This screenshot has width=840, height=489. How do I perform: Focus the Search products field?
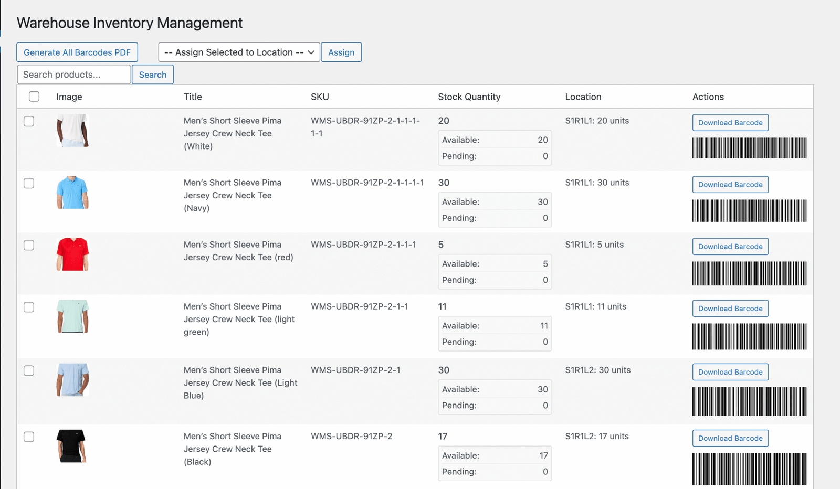pos(74,75)
